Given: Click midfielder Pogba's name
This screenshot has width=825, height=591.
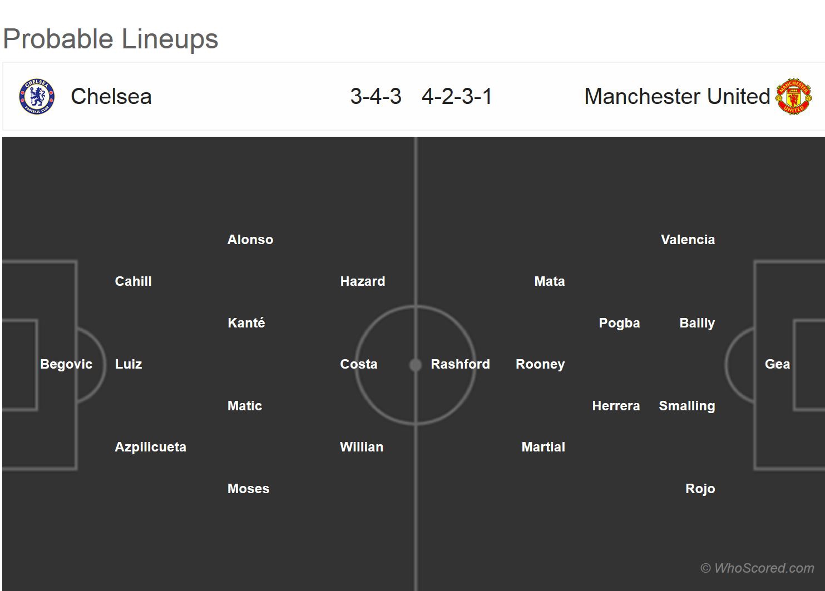Looking at the screenshot, I should pos(619,323).
